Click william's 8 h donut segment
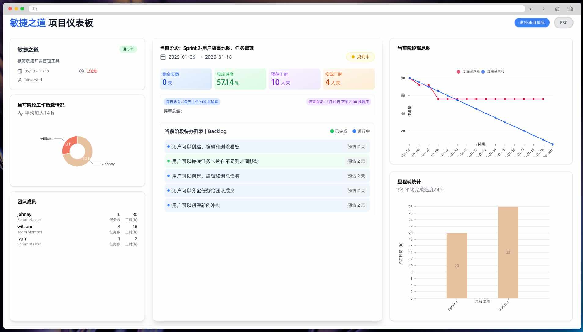The width and height of the screenshot is (583, 332). click(68, 144)
